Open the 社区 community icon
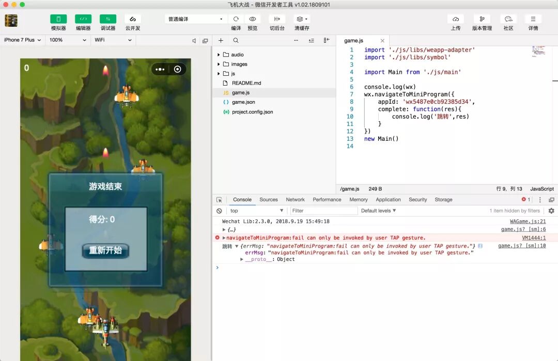558x361 pixels. pyautogui.click(x=508, y=19)
